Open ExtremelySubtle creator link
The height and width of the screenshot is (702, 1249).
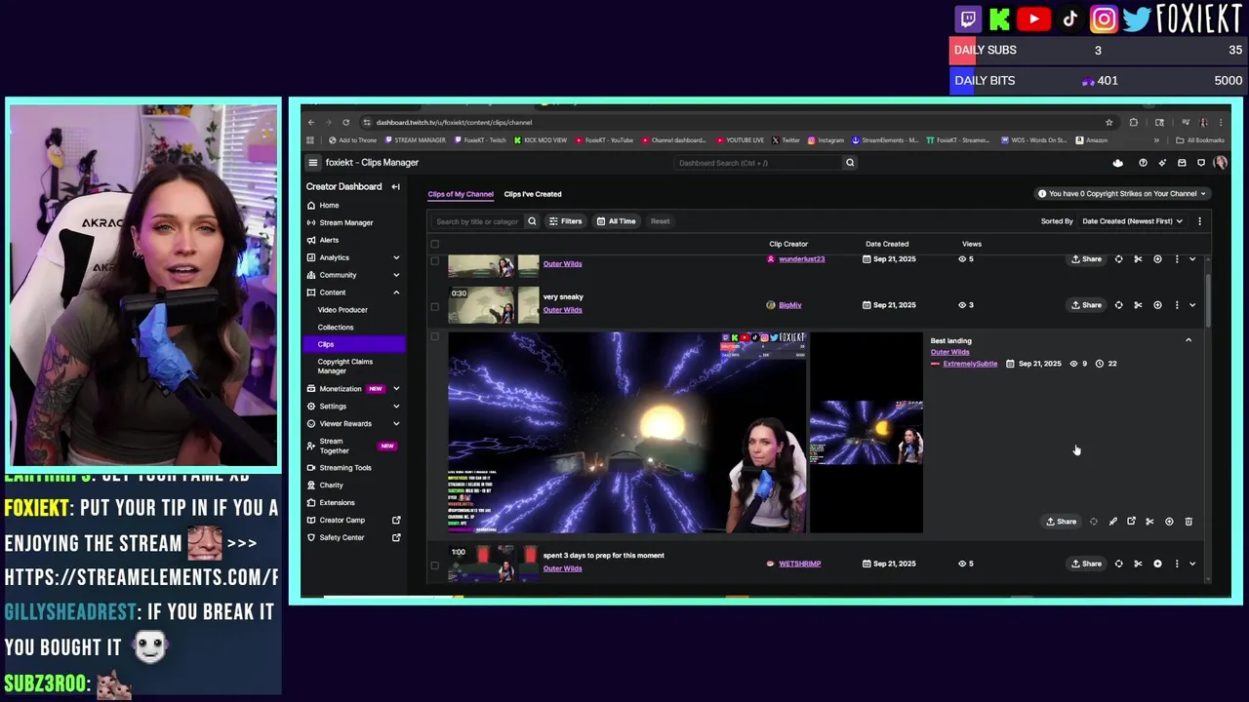(970, 364)
